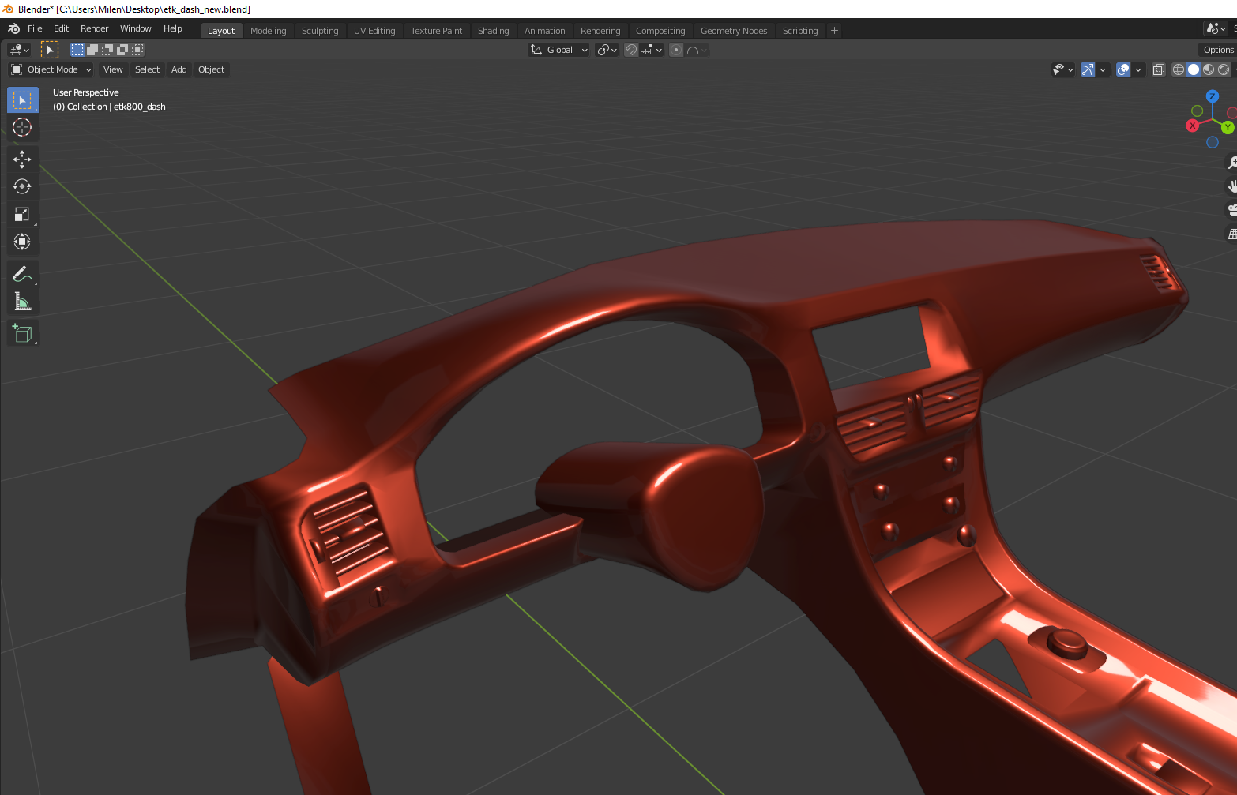Switch to wireframe viewport shading
The image size is (1237, 795).
coord(1179,69)
